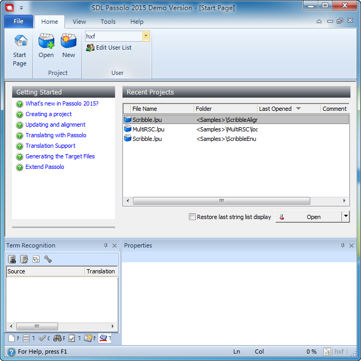Click the Start Page ribbon icon
This screenshot has height=361, width=361.
[x=20, y=40]
